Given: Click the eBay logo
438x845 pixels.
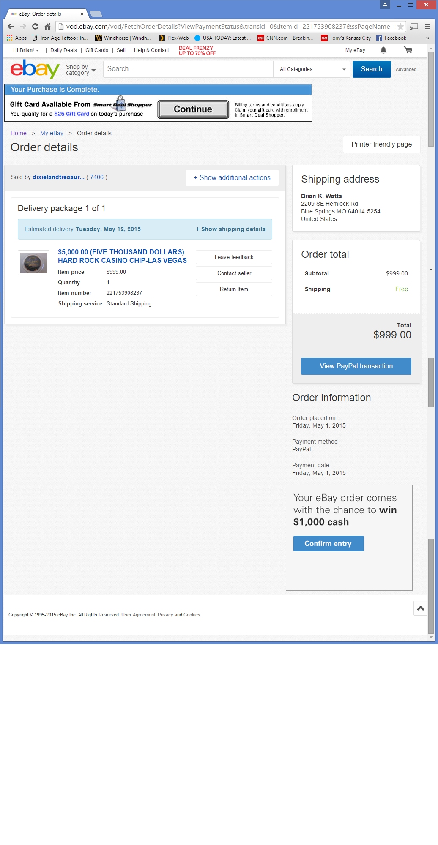Looking at the screenshot, I should 35,69.
